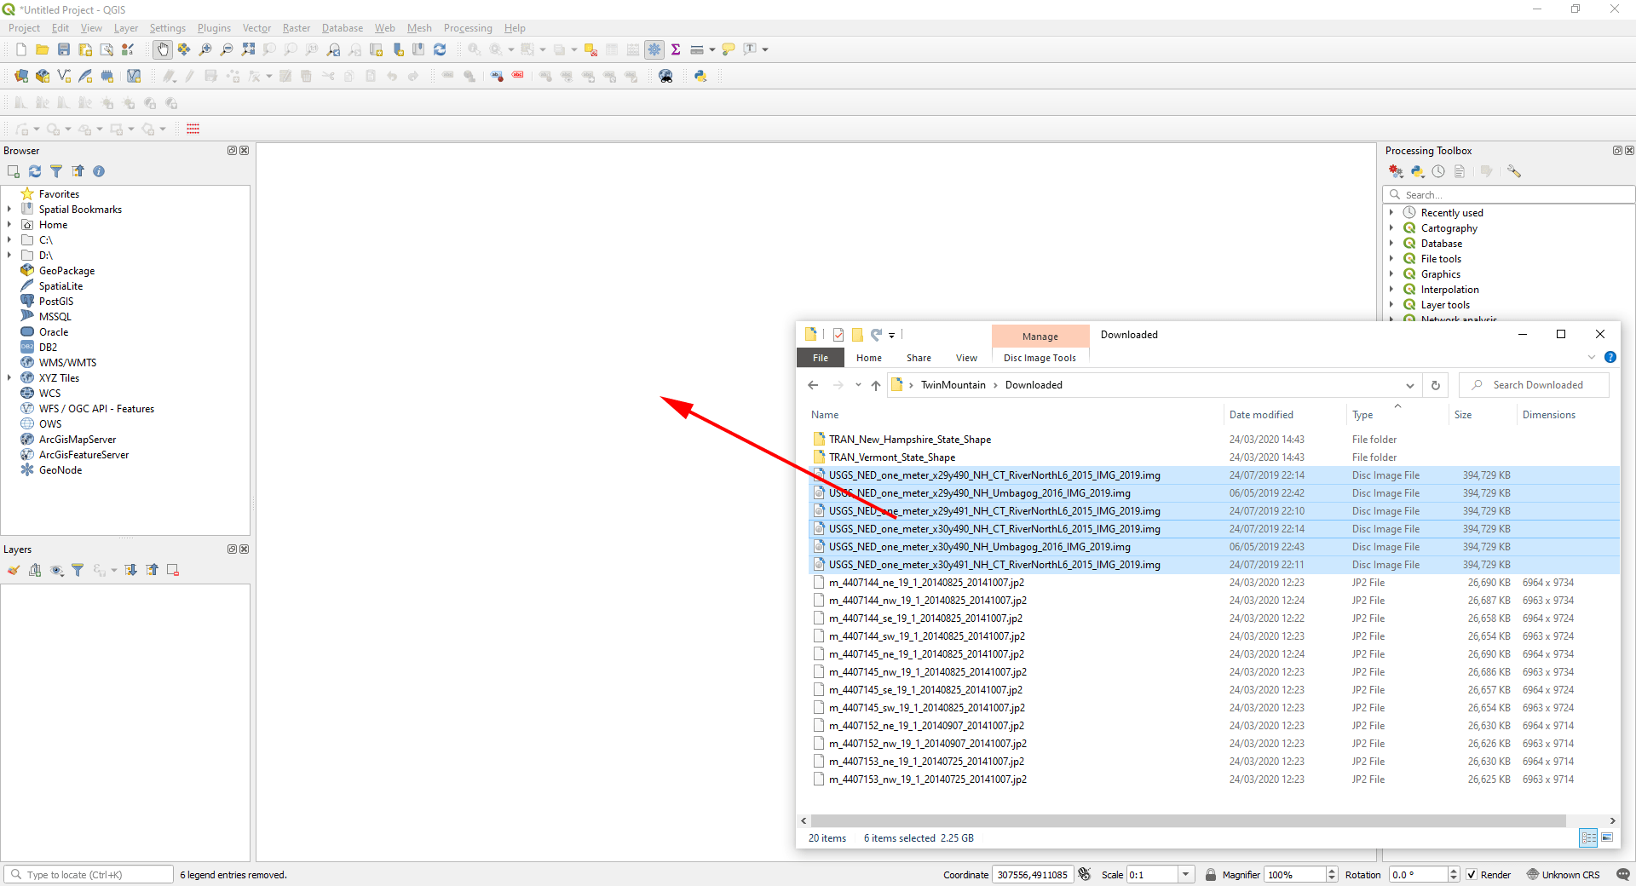The width and height of the screenshot is (1636, 886).
Task: Activate the Zoom Out magnifier tool
Action: click(x=226, y=49)
